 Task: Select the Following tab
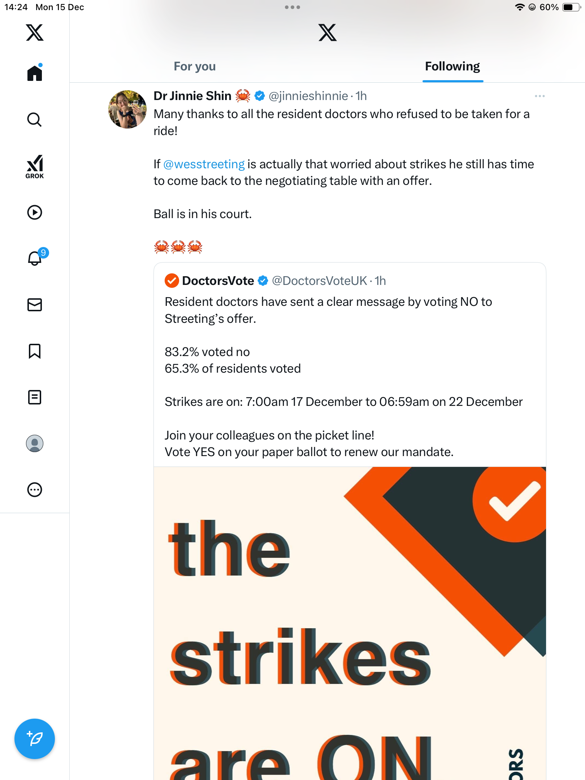coord(452,66)
